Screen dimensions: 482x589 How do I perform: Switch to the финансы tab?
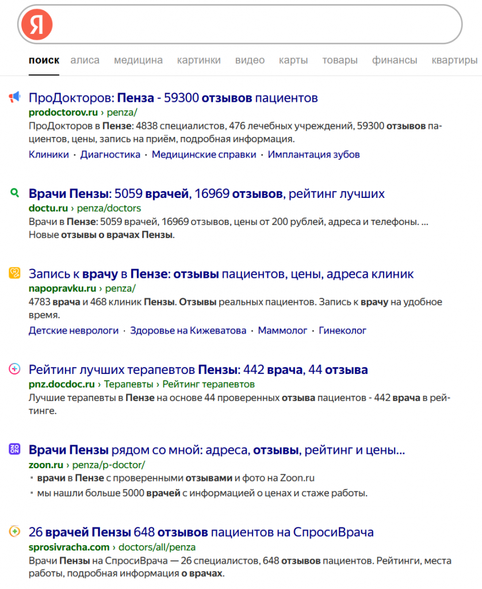(x=395, y=60)
